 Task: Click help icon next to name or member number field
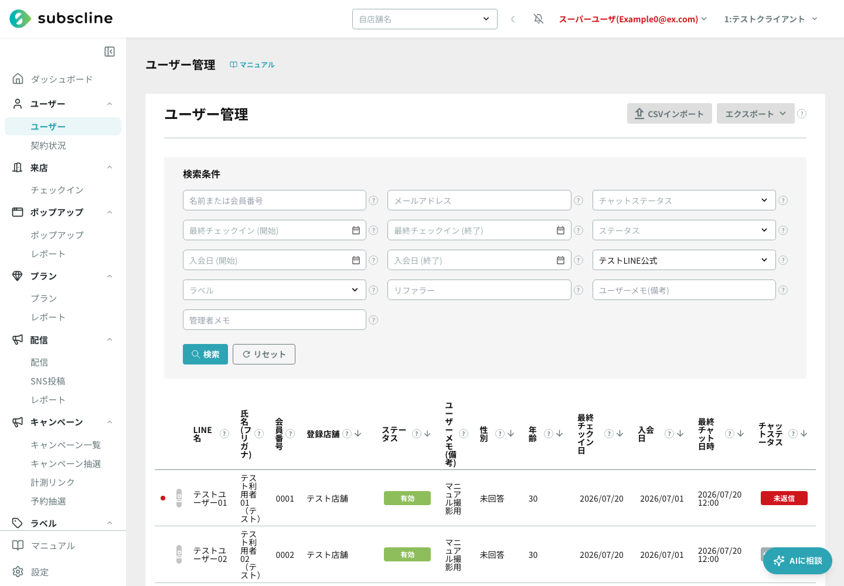click(373, 200)
